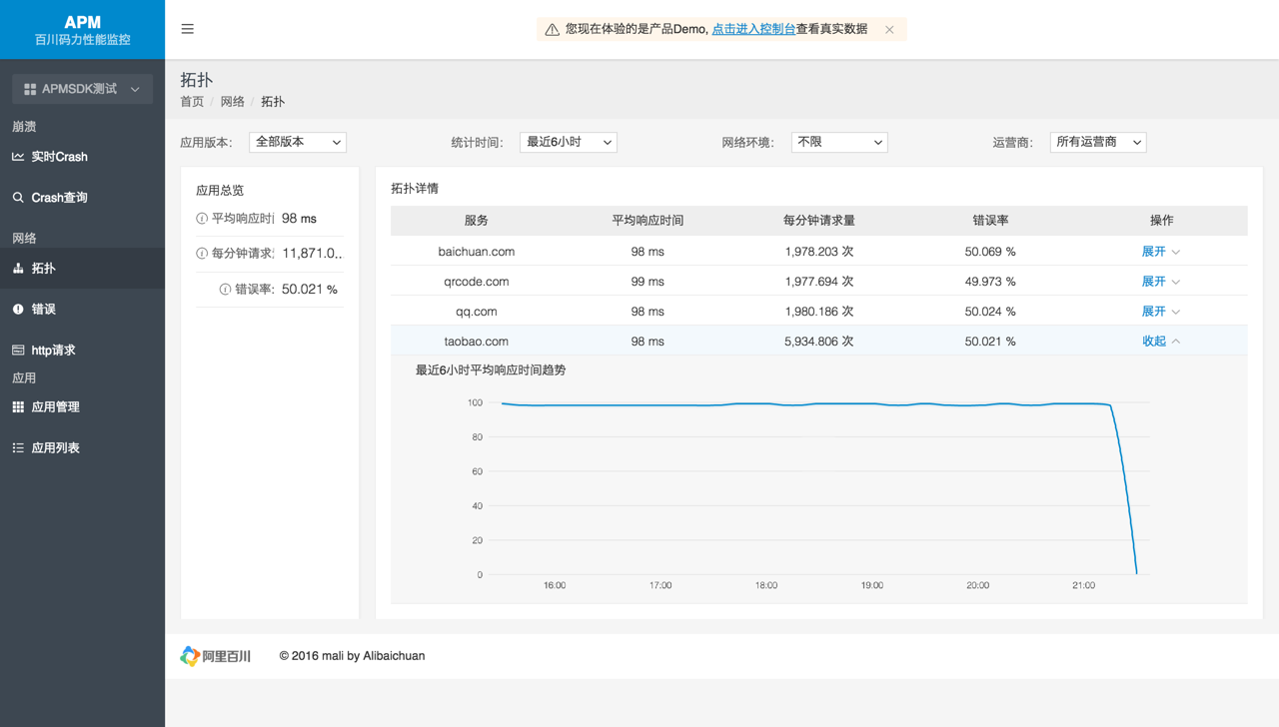
Task: Close the Demo notice banner
Action: pyautogui.click(x=889, y=30)
